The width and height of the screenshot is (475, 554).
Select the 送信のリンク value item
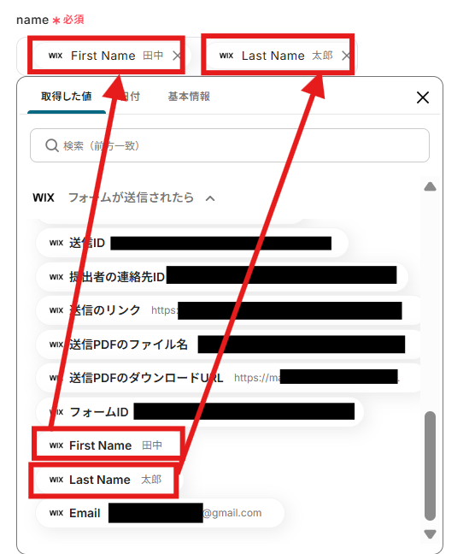[228, 310]
